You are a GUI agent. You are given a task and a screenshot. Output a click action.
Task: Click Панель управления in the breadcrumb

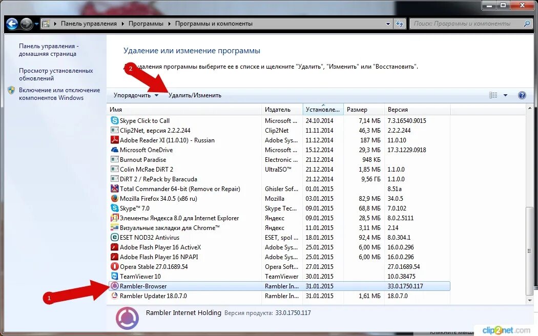coord(89,24)
